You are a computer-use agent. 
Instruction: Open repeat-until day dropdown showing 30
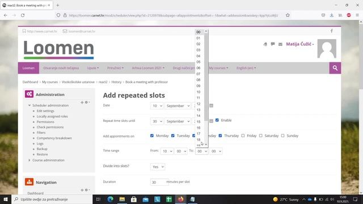(x=157, y=121)
